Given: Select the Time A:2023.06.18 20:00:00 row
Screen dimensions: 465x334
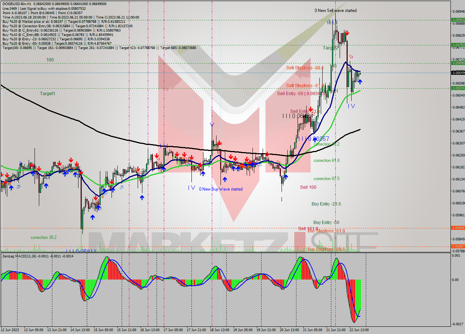Looking at the screenshot, I should [71, 17].
